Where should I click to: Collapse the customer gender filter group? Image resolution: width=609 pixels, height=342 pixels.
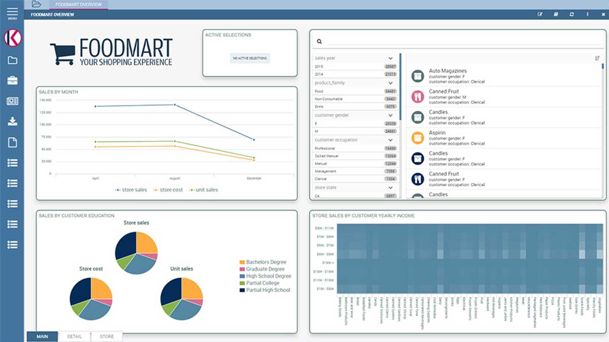tap(390, 116)
